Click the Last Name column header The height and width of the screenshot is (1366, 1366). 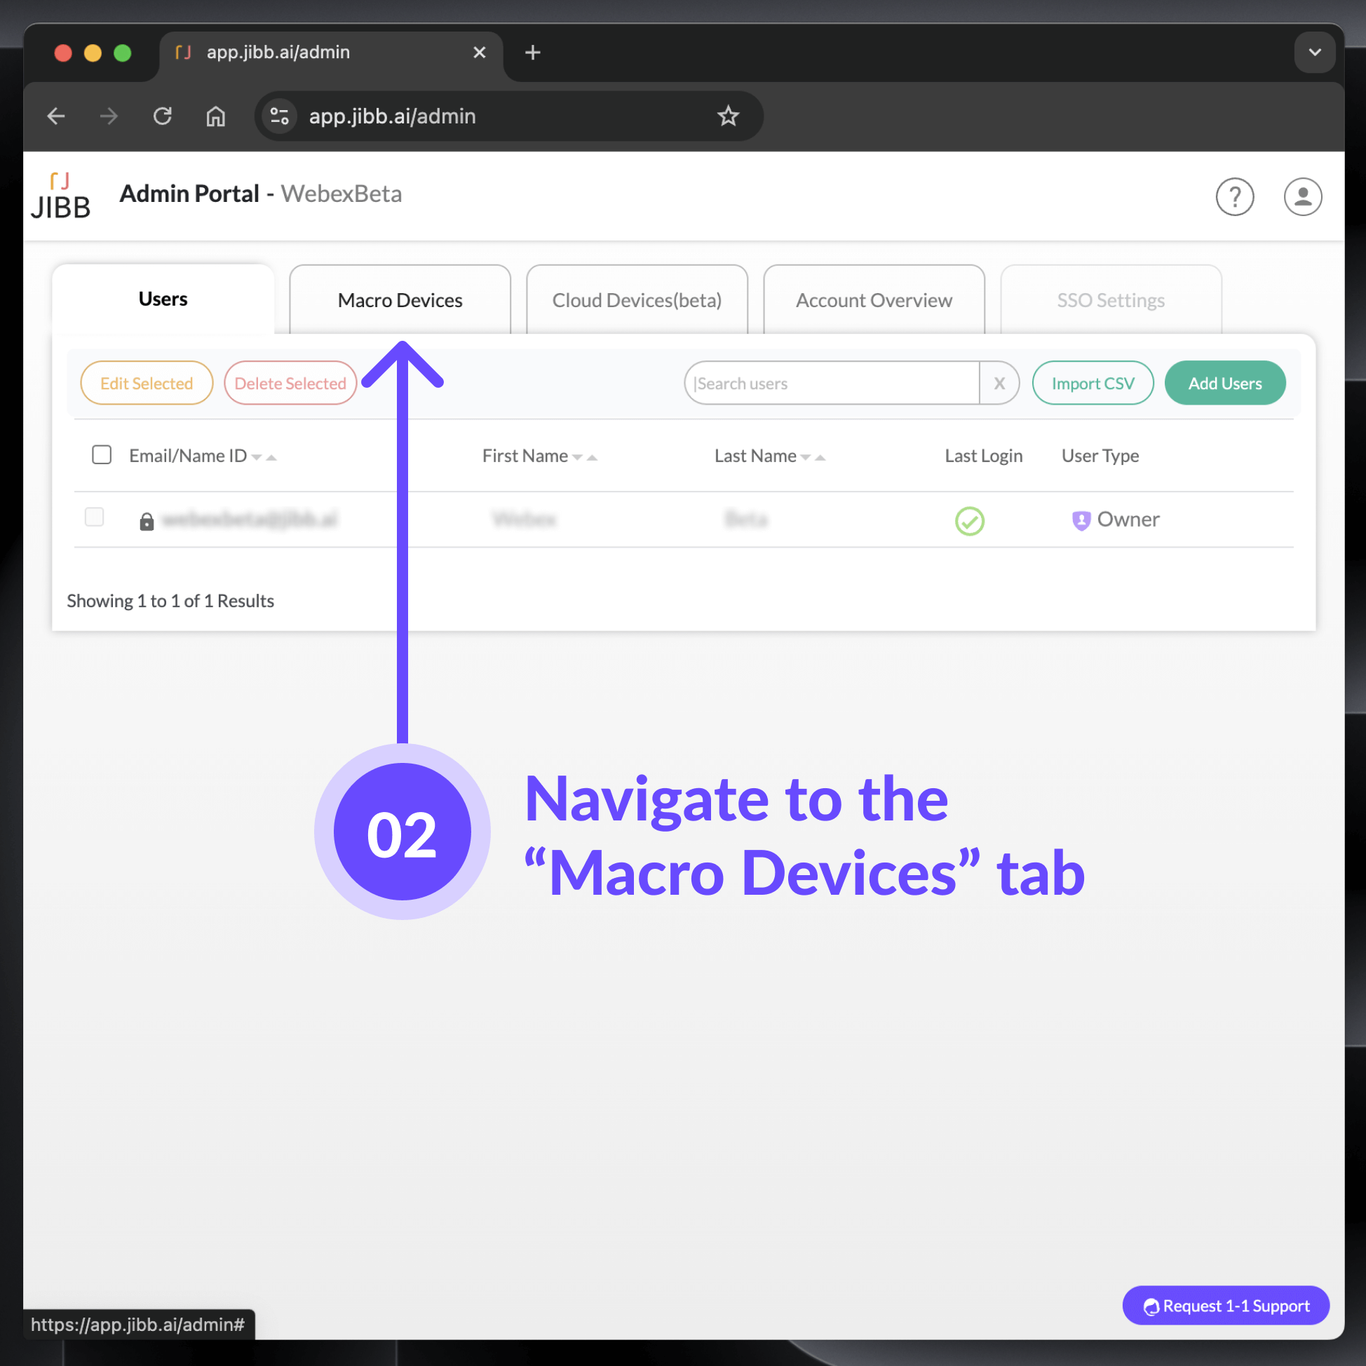coord(755,456)
